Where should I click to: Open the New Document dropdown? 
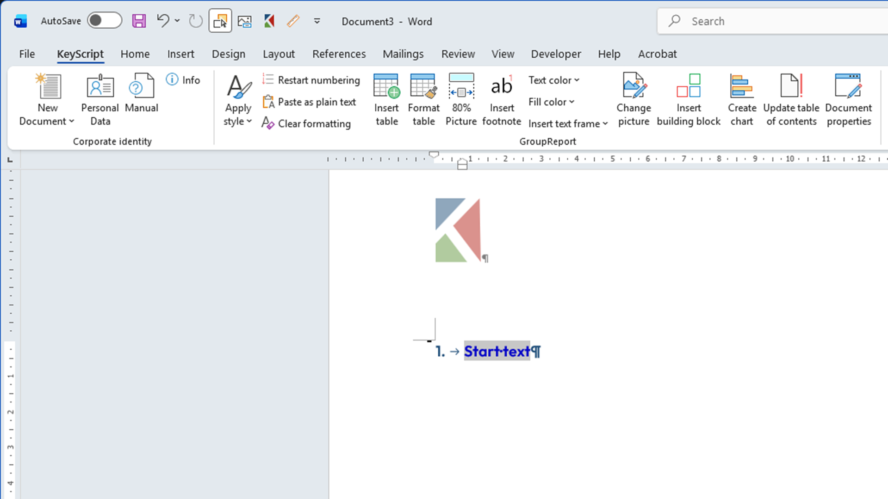[47, 100]
